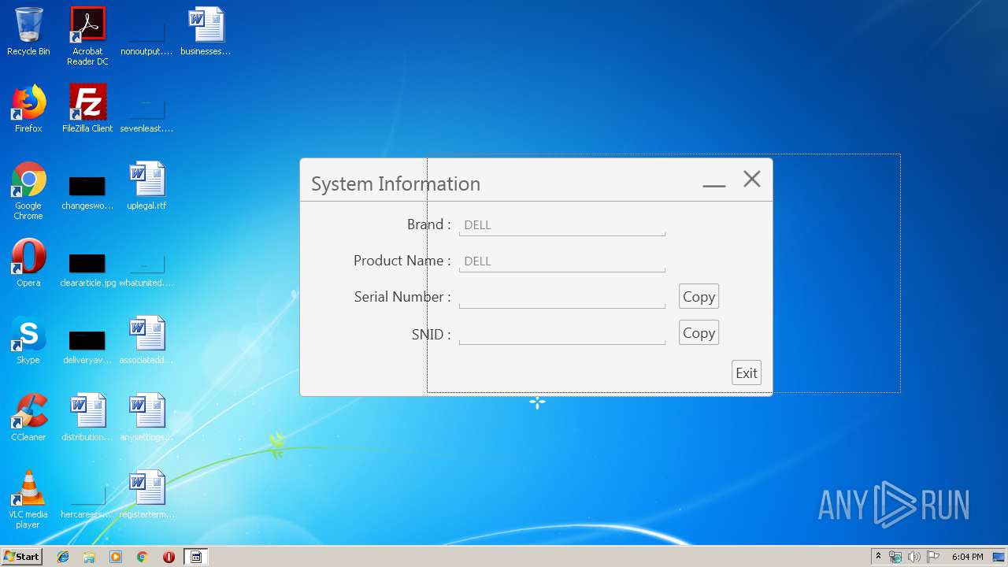Close the System Information window
This screenshot has width=1008, height=567.
click(x=752, y=180)
